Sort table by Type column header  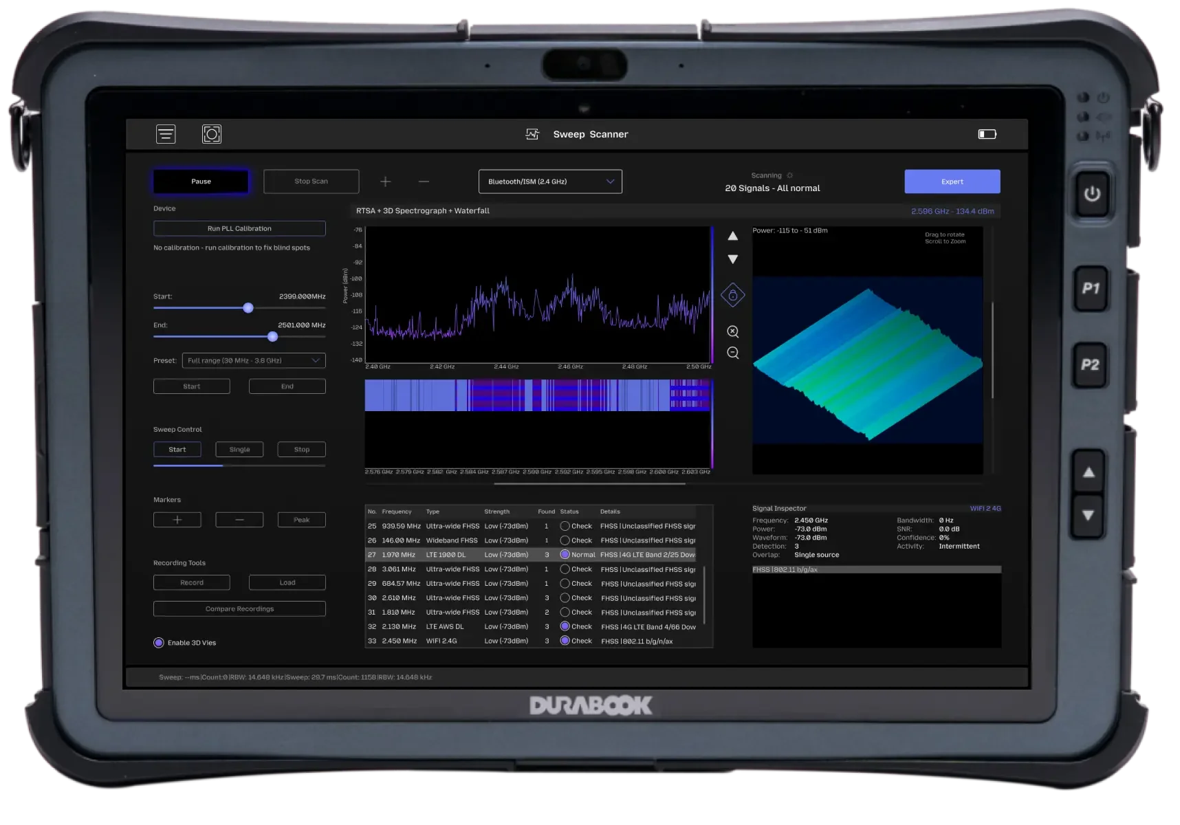[433, 511]
